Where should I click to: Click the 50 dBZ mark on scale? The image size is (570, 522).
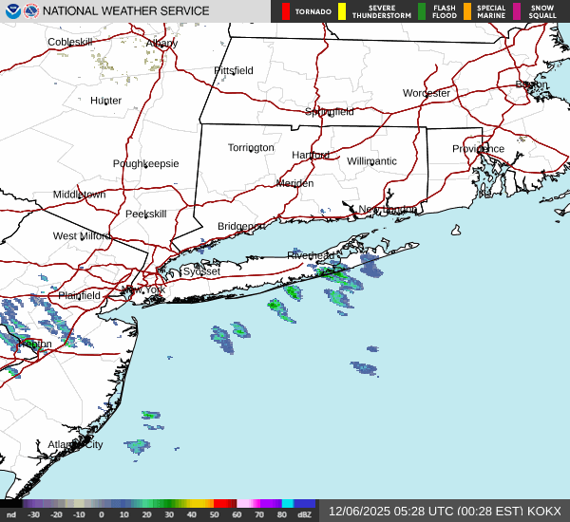[x=214, y=515]
